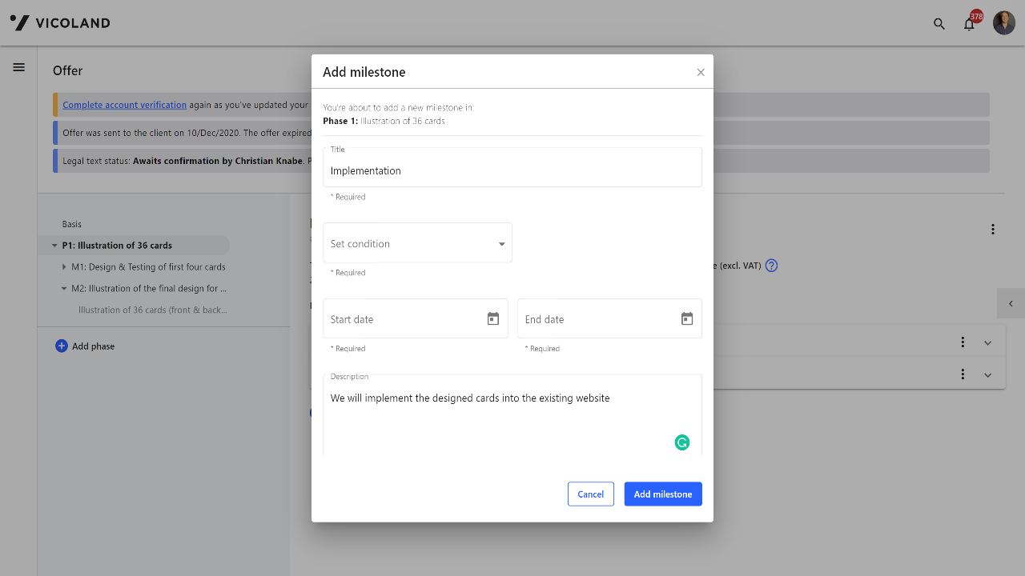Close the Add milestone dialog
This screenshot has width=1025, height=576.
701,72
